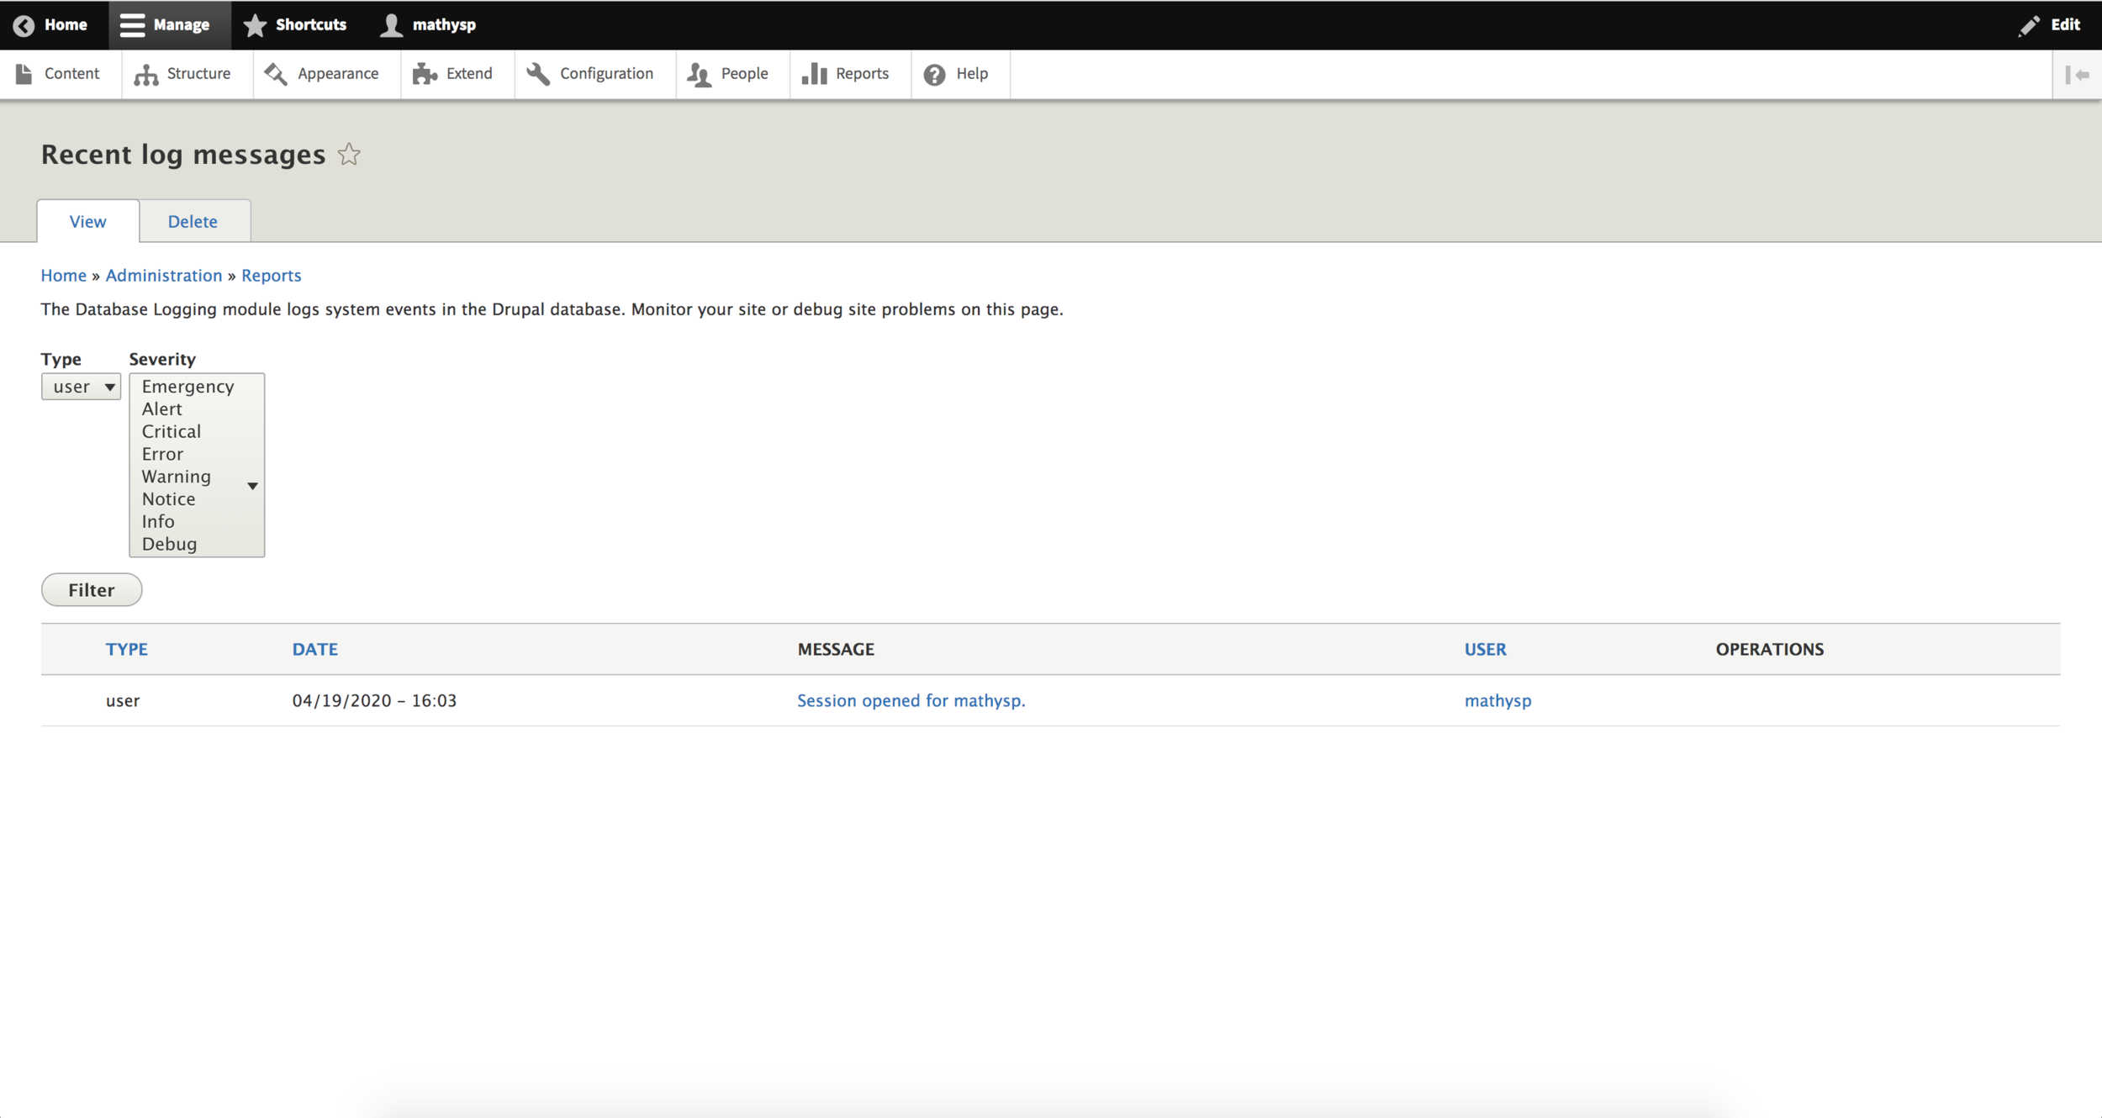Image resolution: width=2102 pixels, height=1118 pixels.
Task: Open the Configuration menu
Action: [x=590, y=74]
